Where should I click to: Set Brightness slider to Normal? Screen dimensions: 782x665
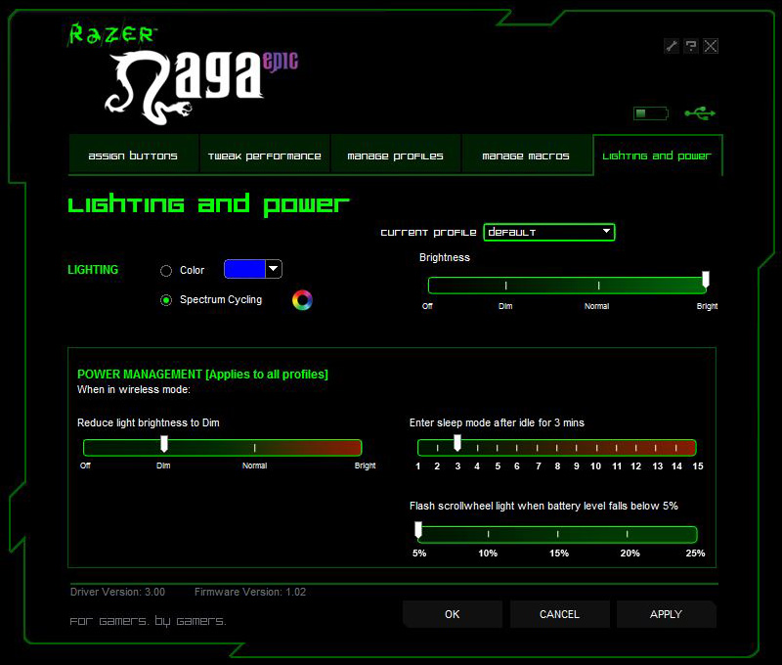(598, 286)
